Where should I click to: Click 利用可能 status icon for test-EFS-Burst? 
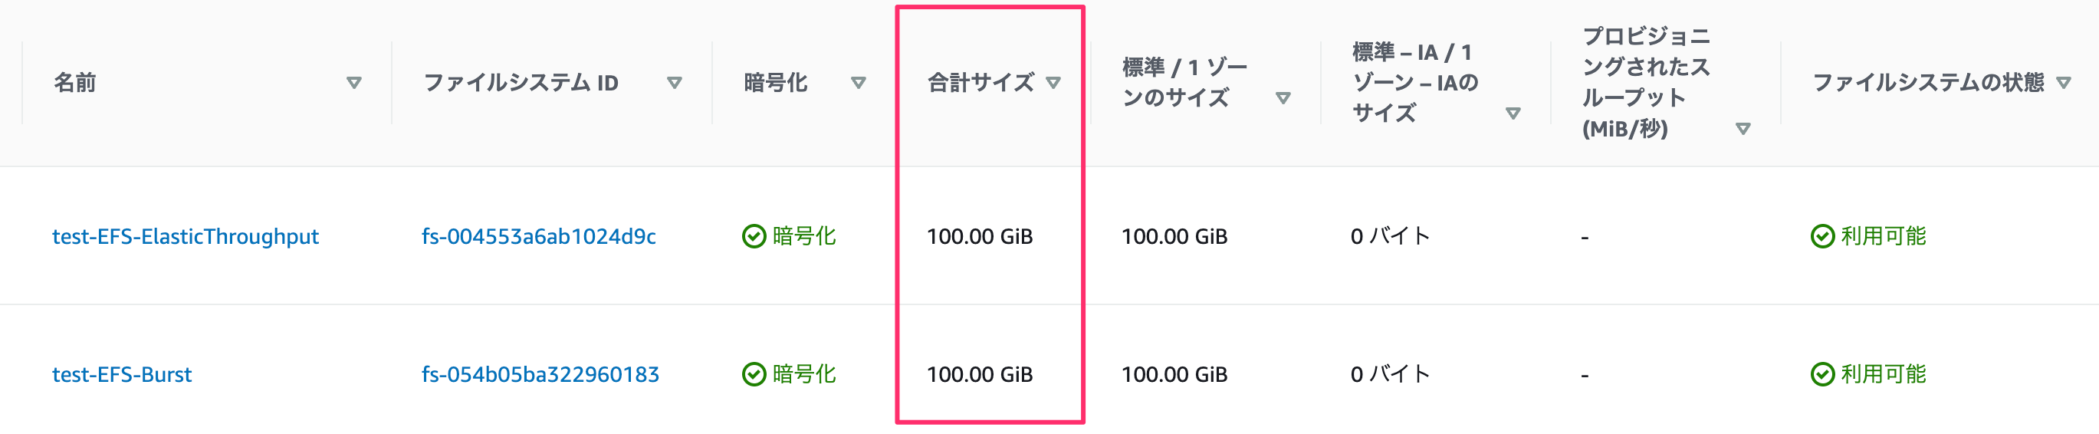click(1822, 374)
